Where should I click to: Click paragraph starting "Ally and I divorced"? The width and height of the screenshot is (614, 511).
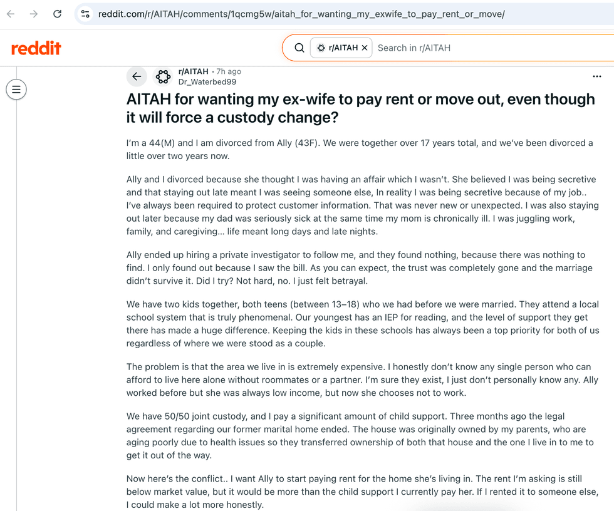(x=363, y=205)
